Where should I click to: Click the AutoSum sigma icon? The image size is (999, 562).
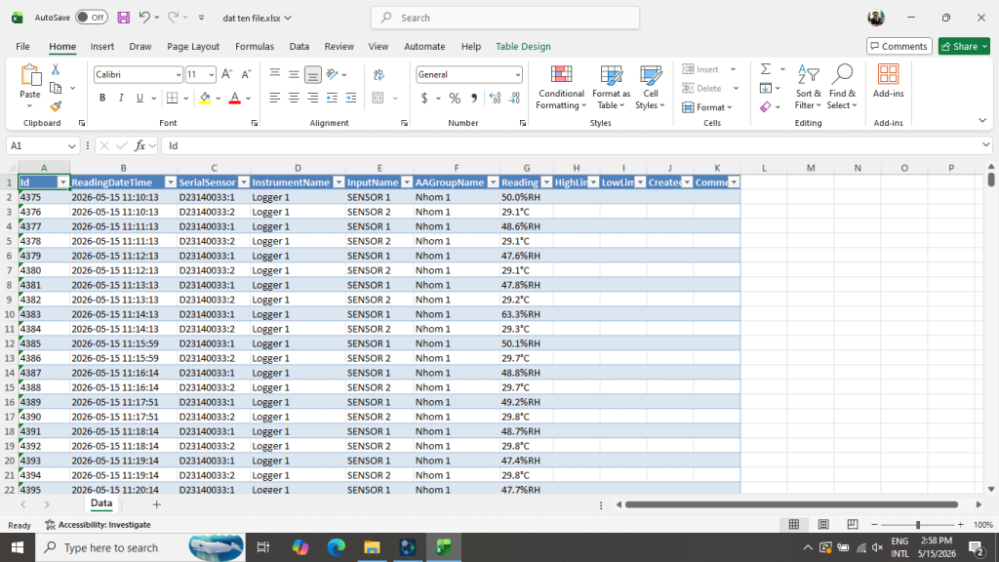click(766, 69)
